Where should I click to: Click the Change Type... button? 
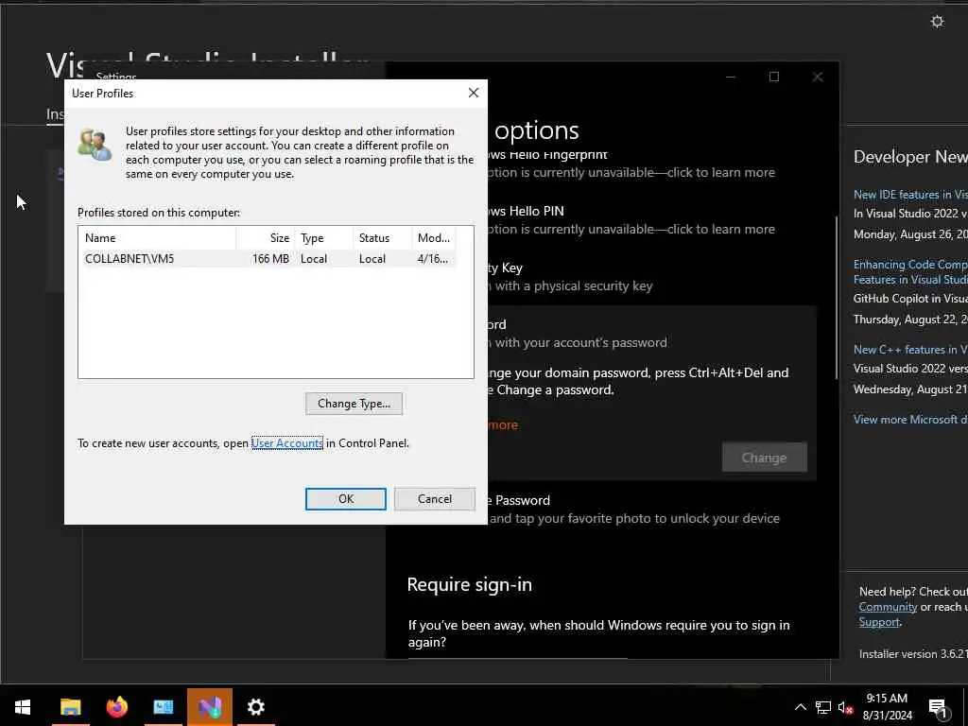(354, 404)
